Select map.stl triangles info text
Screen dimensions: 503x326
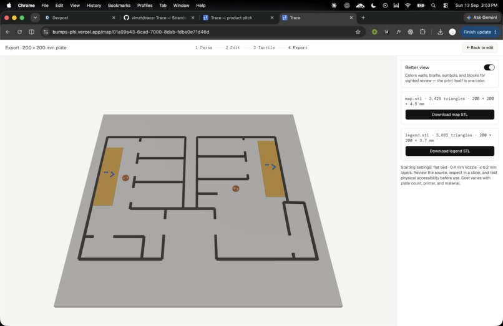(449, 102)
